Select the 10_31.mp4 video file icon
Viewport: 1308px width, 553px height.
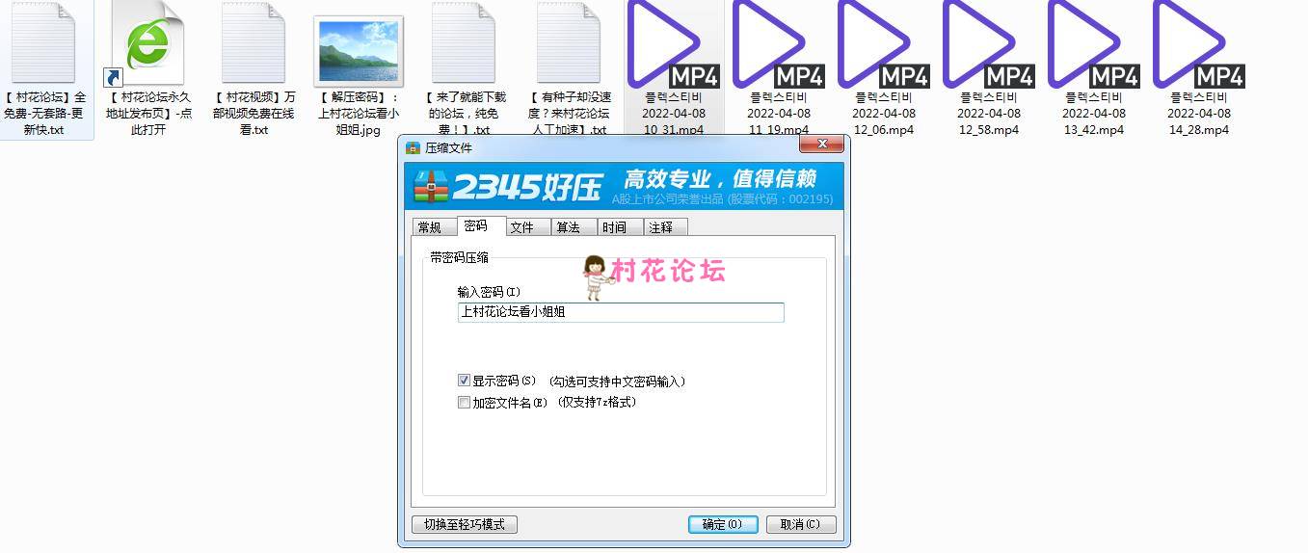(x=673, y=44)
